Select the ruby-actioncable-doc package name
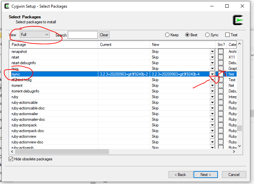This screenshot has width=254, height=184. tap(28, 108)
